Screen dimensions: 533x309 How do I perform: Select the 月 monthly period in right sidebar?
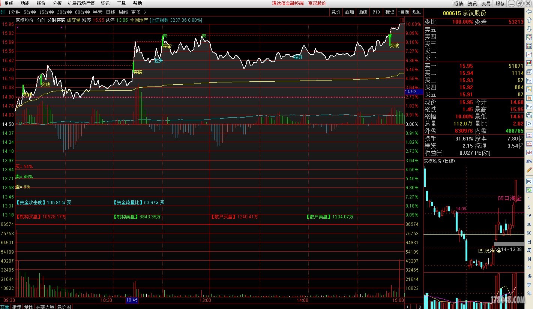[x=529, y=259]
